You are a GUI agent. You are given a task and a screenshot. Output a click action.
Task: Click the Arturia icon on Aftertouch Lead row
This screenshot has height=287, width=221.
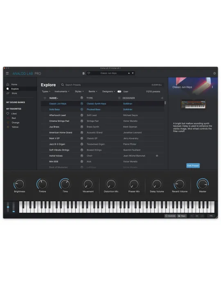(82, 115)
